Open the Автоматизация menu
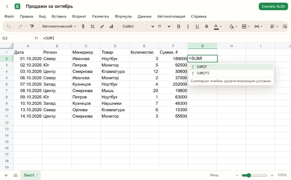Image resolution: width=291 pixels, height=180 pixels. pos(171,16)
